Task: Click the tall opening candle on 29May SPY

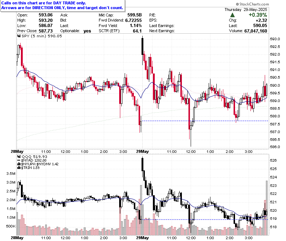Action: click(143, 46)
